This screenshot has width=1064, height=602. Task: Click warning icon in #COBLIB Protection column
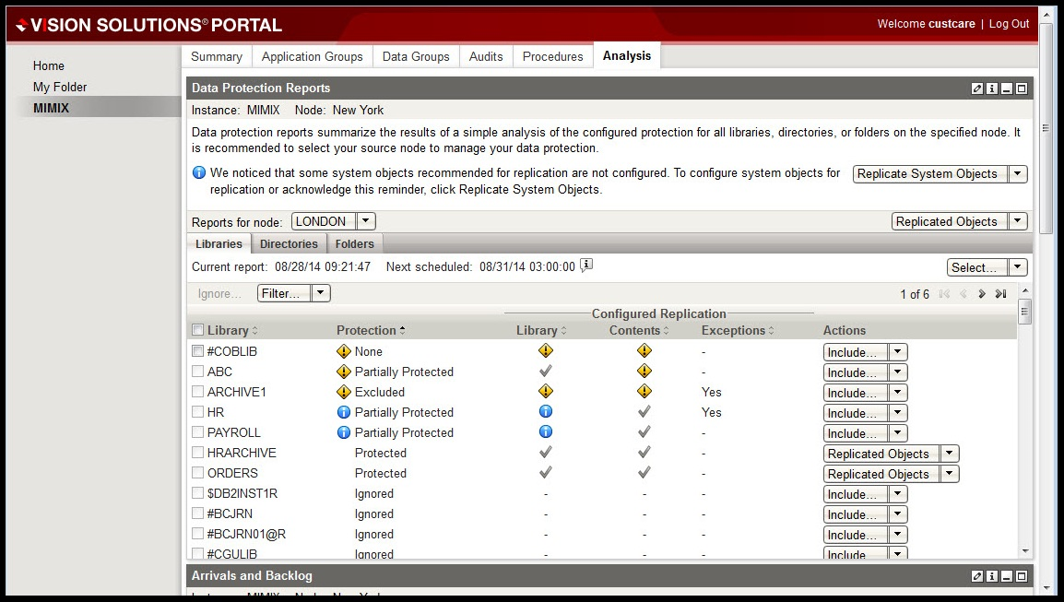coord(344,351)
